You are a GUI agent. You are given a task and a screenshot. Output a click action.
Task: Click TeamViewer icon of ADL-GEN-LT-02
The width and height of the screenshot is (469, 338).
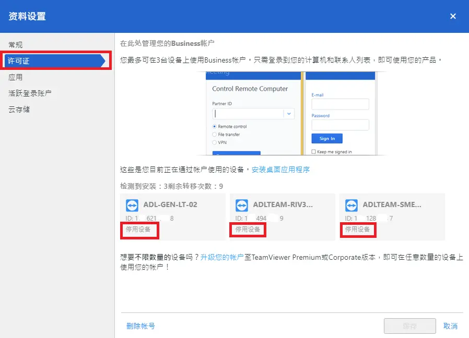point(132,206)
